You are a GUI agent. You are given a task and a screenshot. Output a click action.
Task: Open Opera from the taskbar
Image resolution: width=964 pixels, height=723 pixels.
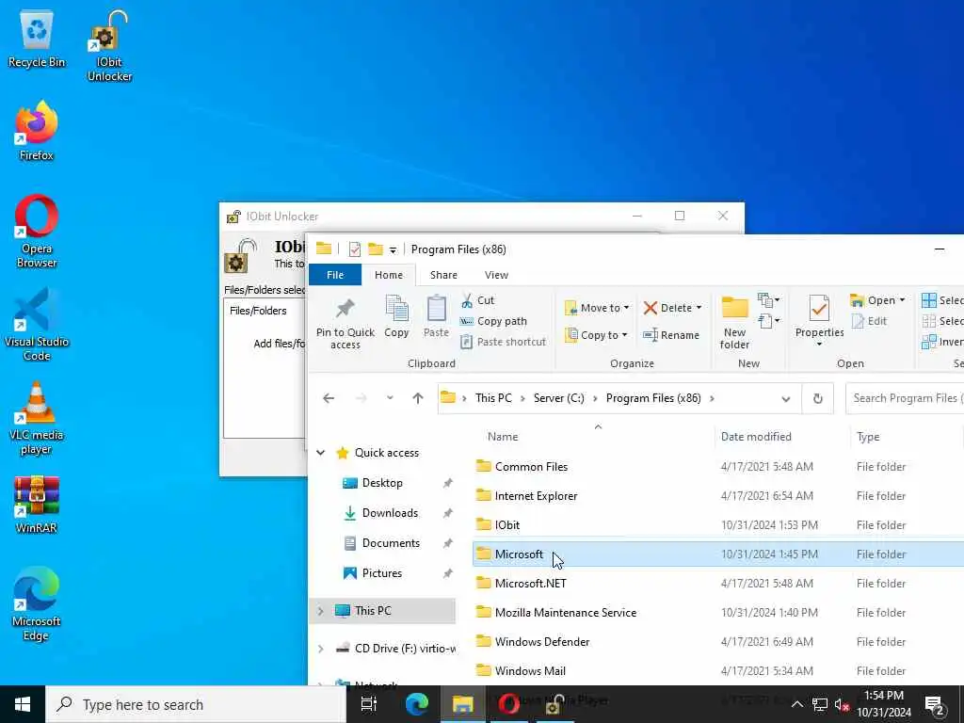[508, 704]
